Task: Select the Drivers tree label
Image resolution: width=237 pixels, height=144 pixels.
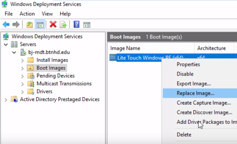Action: [x=44, y=91]
